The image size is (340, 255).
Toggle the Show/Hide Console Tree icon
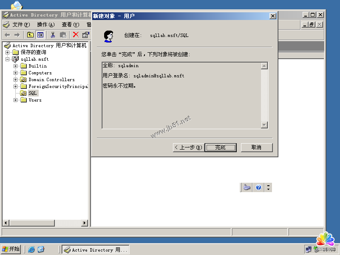[x=40, y=35]
